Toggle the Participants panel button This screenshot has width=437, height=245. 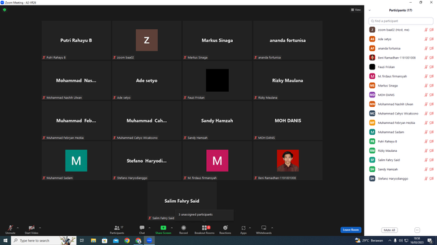point(117,229)
